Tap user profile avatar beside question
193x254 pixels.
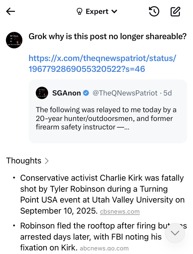pos(14,40)
